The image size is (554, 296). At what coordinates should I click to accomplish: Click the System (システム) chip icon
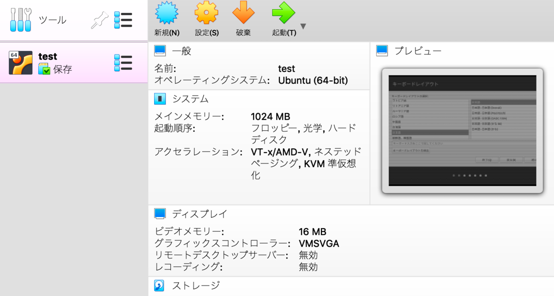160,98
